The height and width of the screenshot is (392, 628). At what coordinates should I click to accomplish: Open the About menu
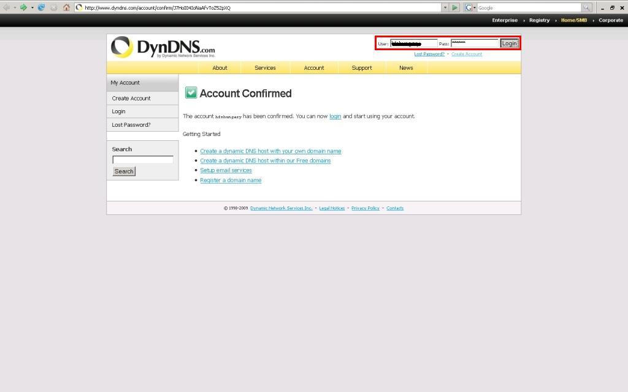pos(220,68)
